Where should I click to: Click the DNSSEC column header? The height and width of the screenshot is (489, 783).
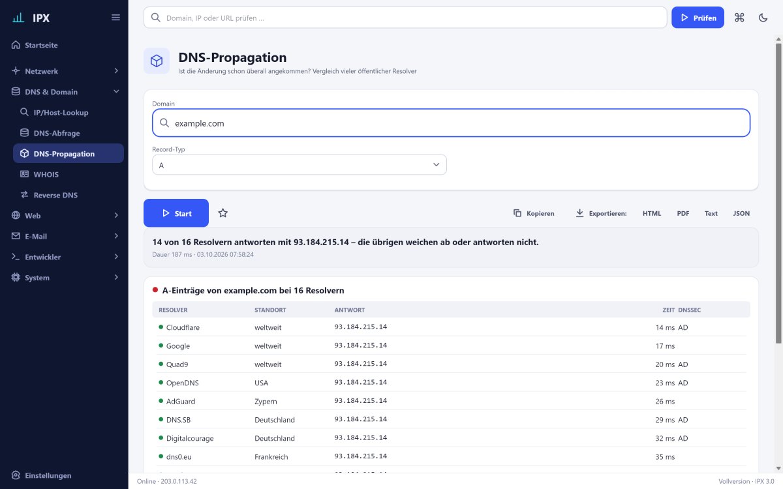pyautogui.click(x=690, y=310)
